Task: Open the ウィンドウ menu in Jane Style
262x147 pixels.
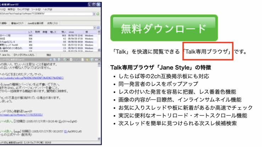Action: click(x=23, y=9)
